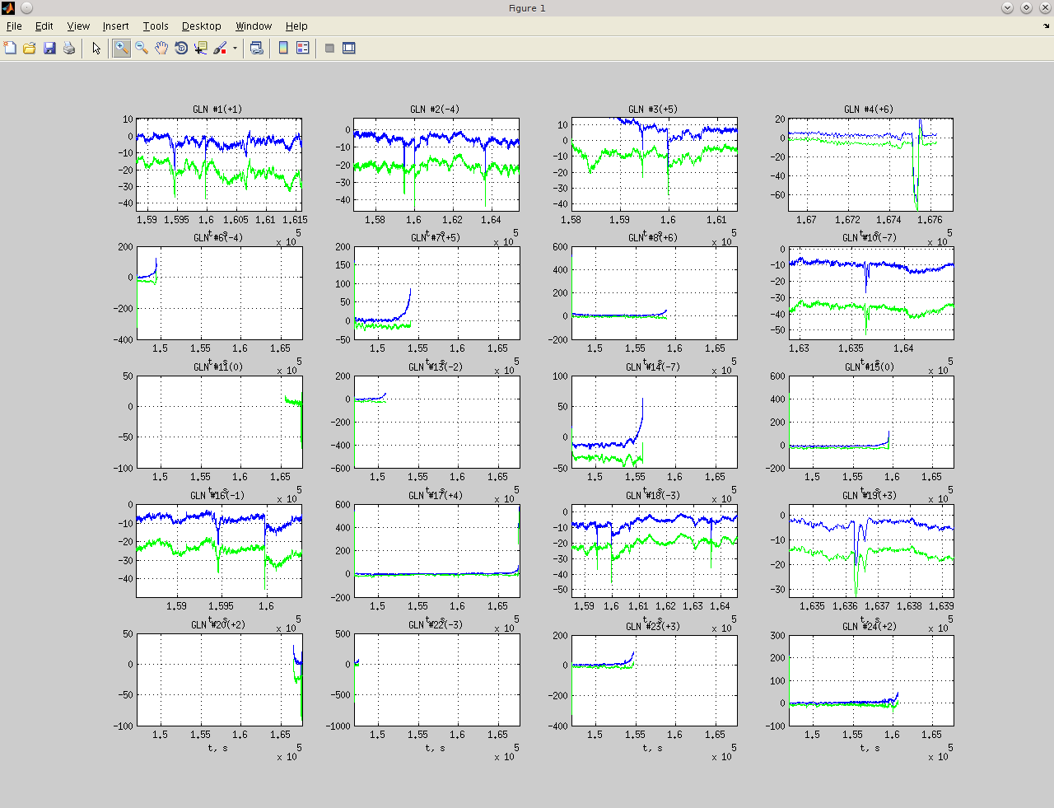
Task: Select the Data Cursor tool
Action: click(200, 49)
